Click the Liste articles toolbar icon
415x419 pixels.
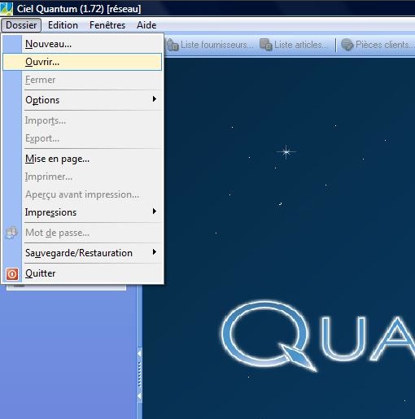pos(266,45)
